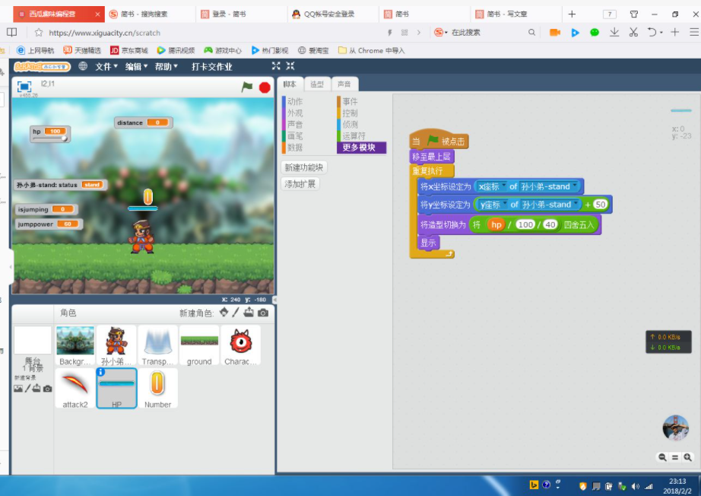
Task: Edit the value 50 in y block
Action: [600, 205]
